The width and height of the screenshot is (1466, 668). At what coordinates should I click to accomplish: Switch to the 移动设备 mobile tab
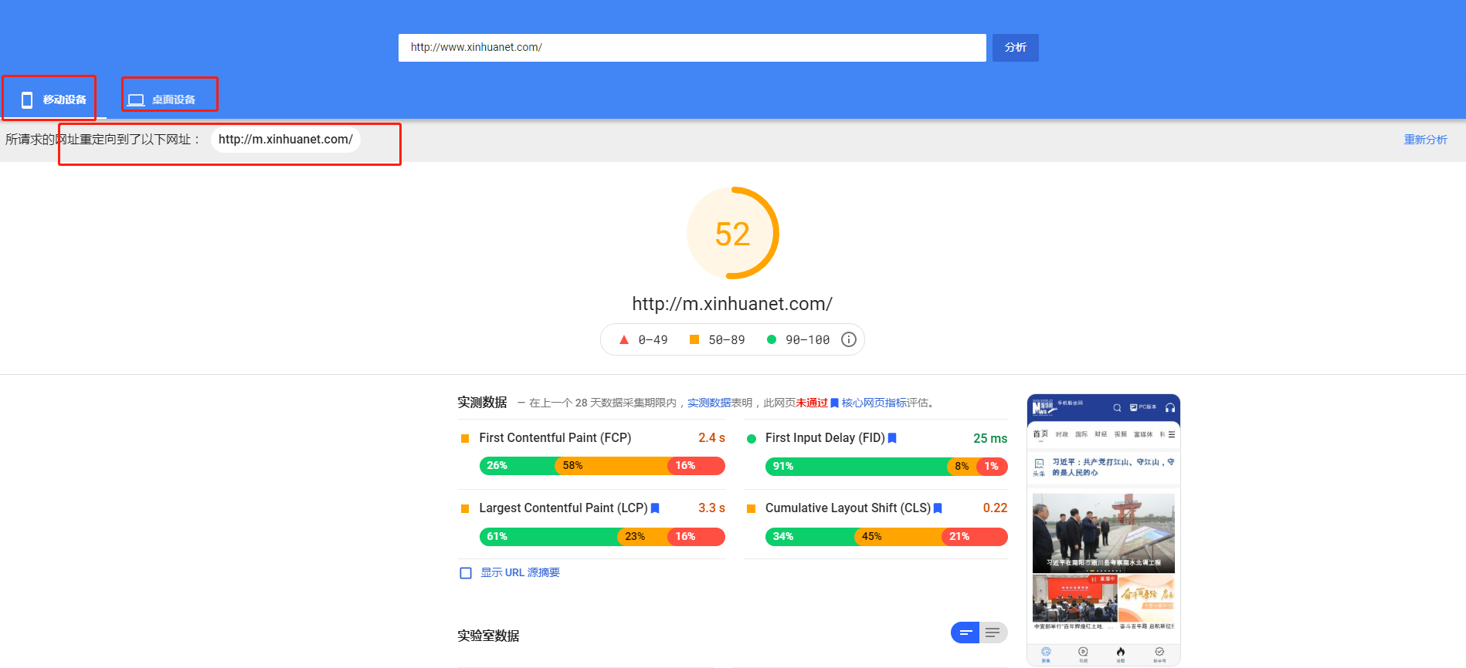(x=53, y=100)
